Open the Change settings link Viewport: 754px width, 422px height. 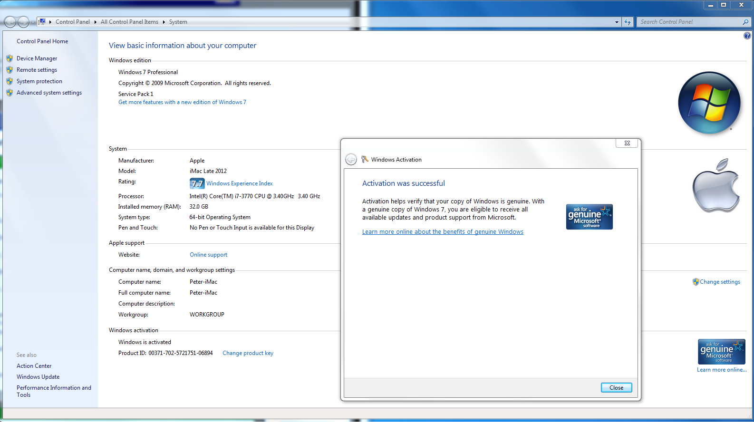tap(720, 282)
